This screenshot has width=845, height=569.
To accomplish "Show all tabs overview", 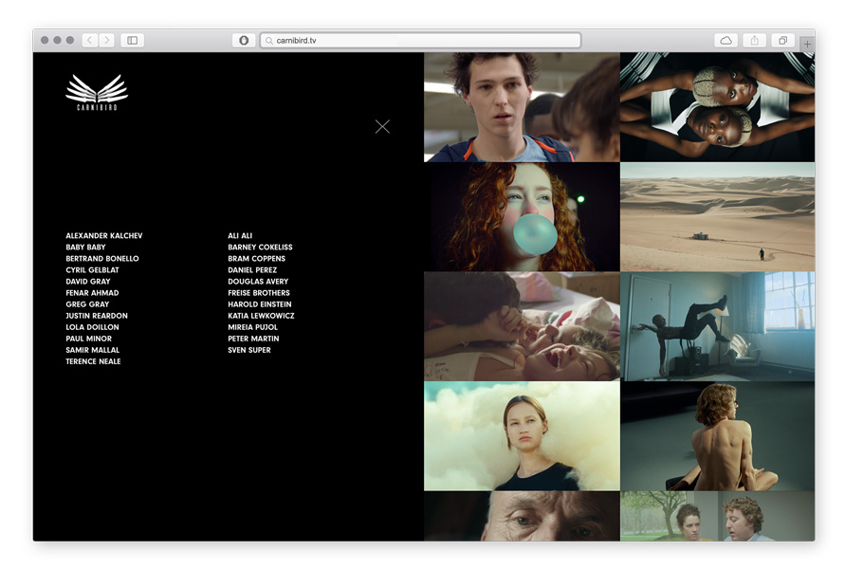I will [x=783, y=41].
